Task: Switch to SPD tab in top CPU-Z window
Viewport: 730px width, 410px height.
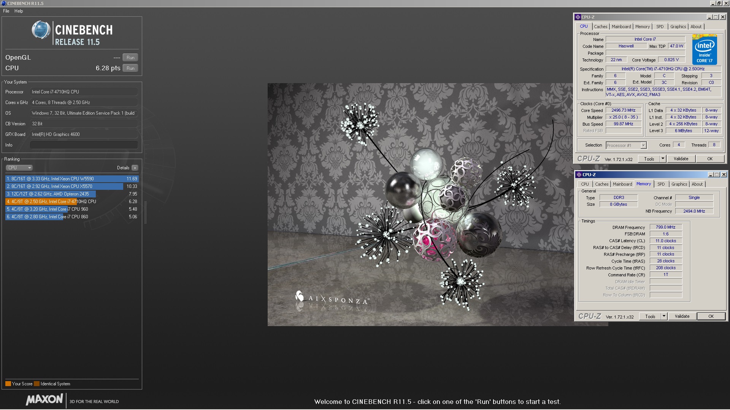Action: pos(660,27)
